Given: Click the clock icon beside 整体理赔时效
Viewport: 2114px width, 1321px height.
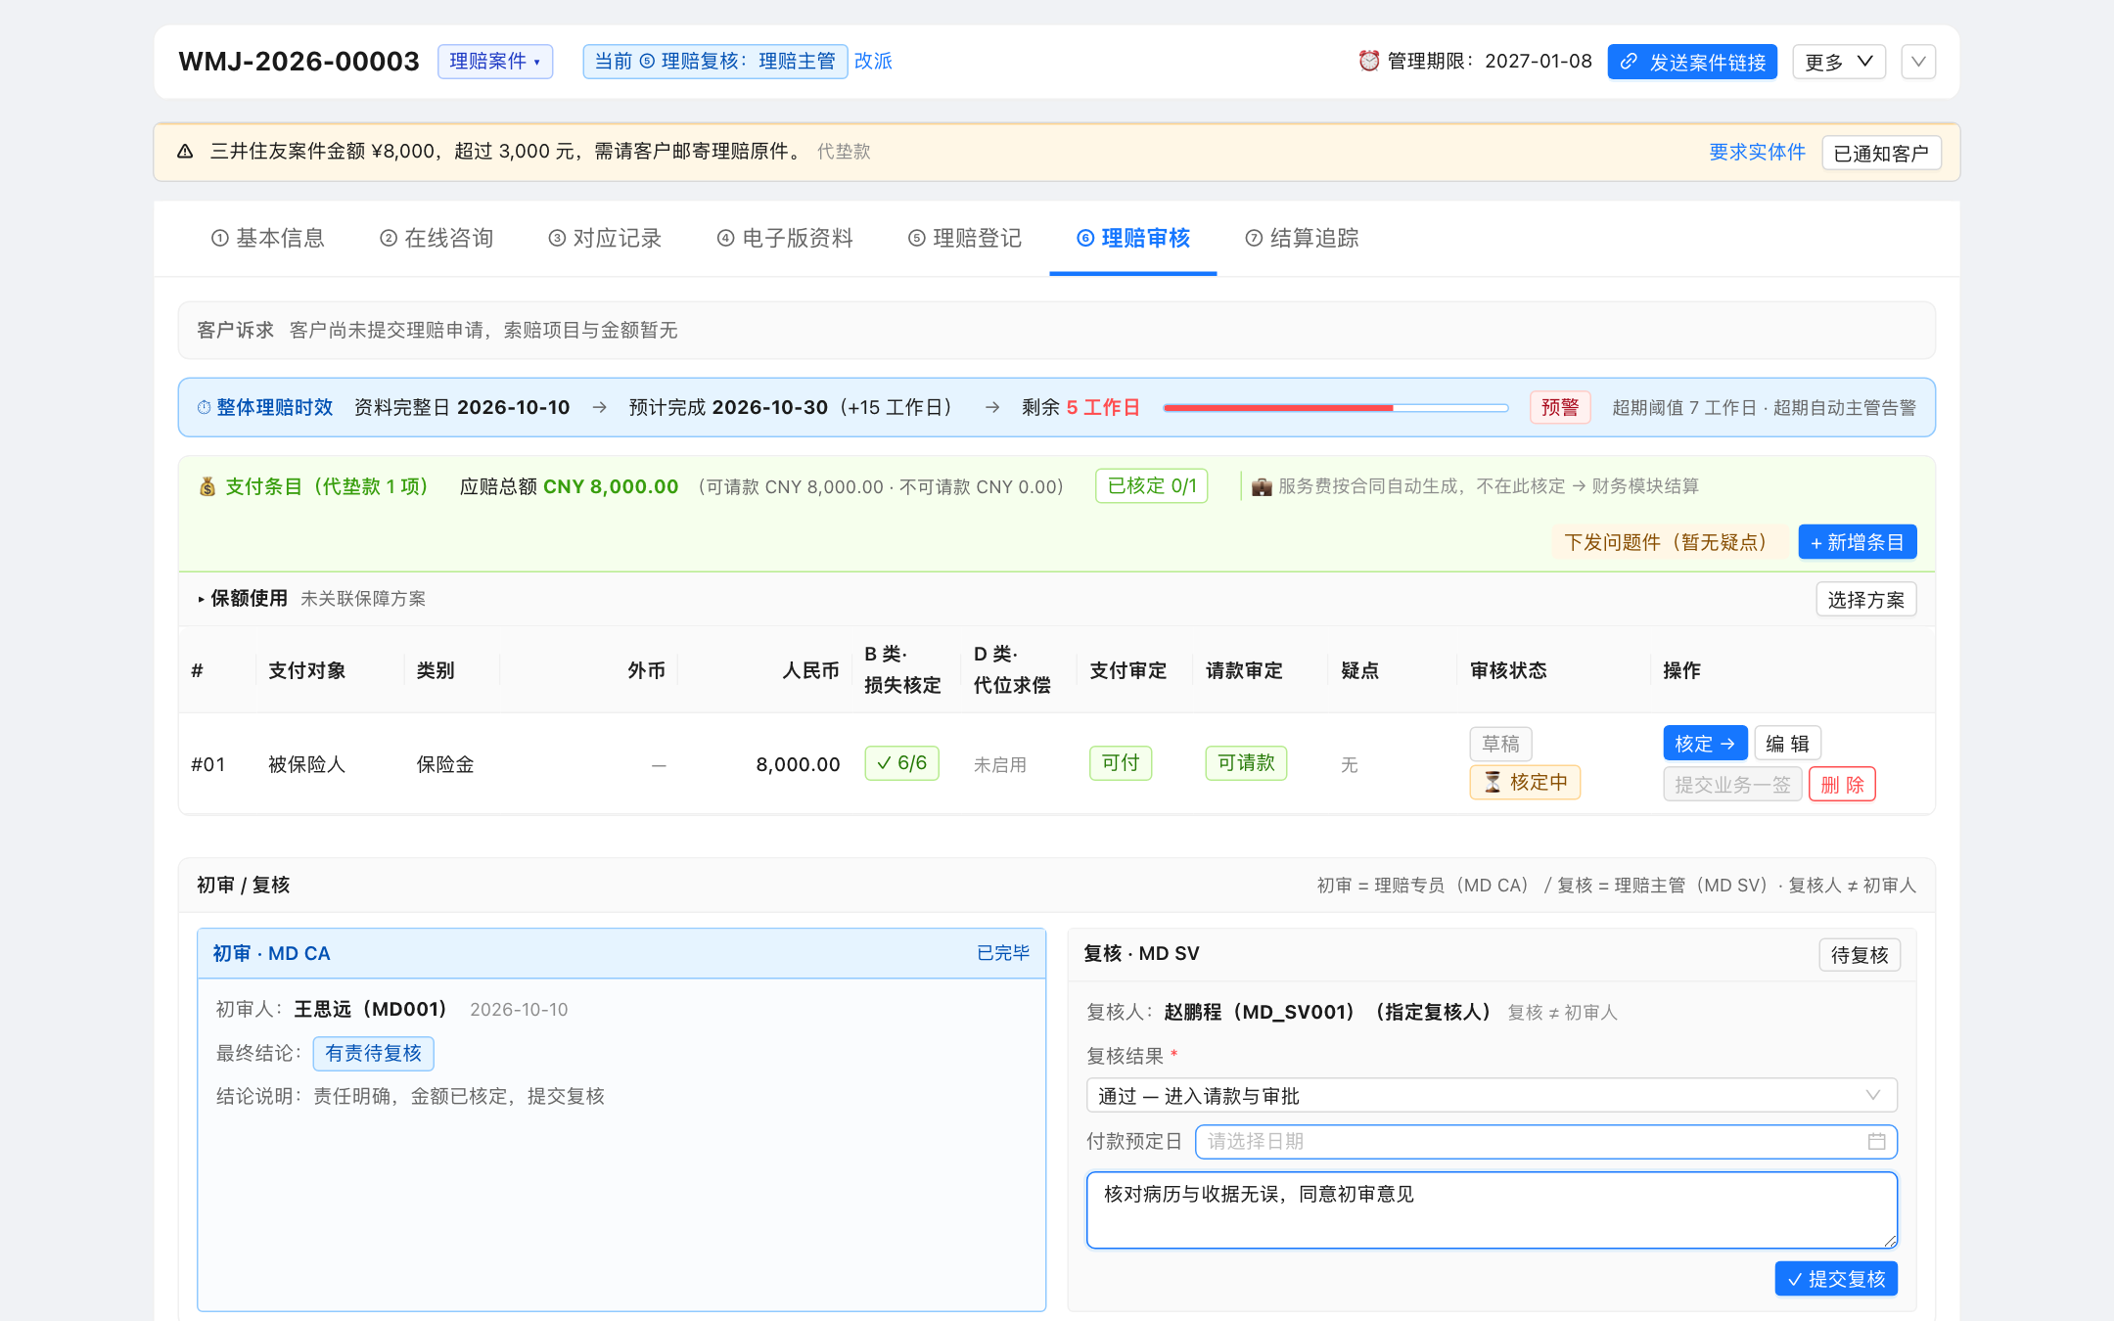Looking at the screenshot, I should coord(204,407).
